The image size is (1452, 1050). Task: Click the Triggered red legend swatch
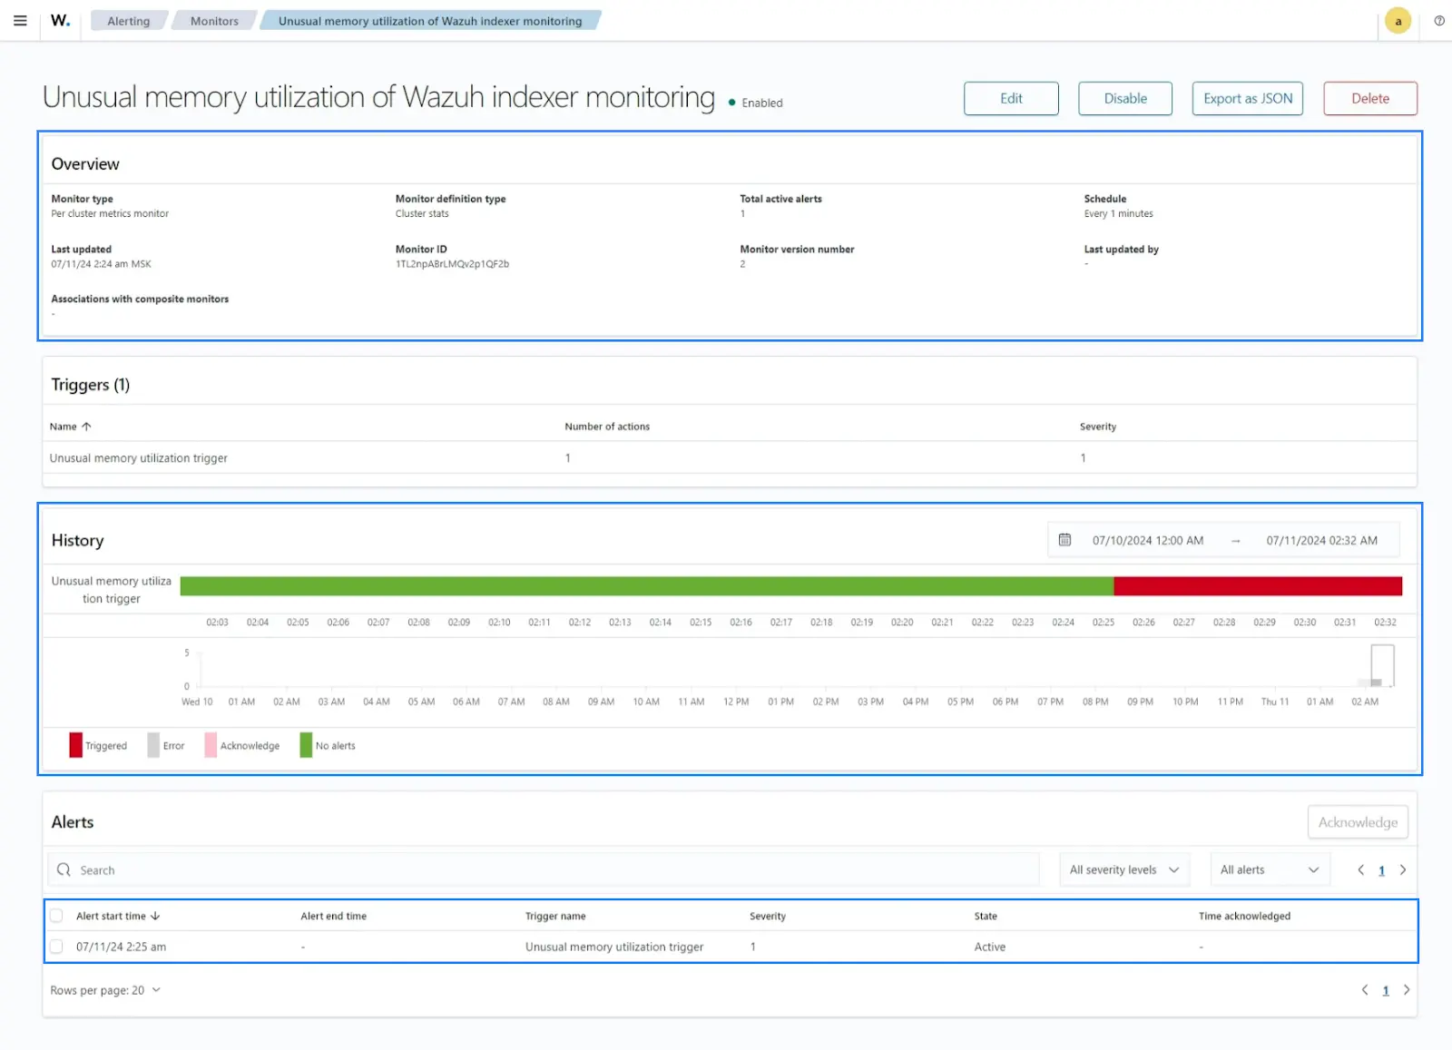pyautogui.click(x=76, y=745)
